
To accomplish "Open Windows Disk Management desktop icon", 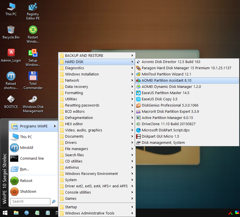I will 33,104.
